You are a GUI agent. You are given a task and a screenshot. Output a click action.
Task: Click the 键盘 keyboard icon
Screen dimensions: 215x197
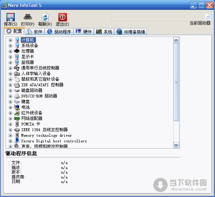17,102
